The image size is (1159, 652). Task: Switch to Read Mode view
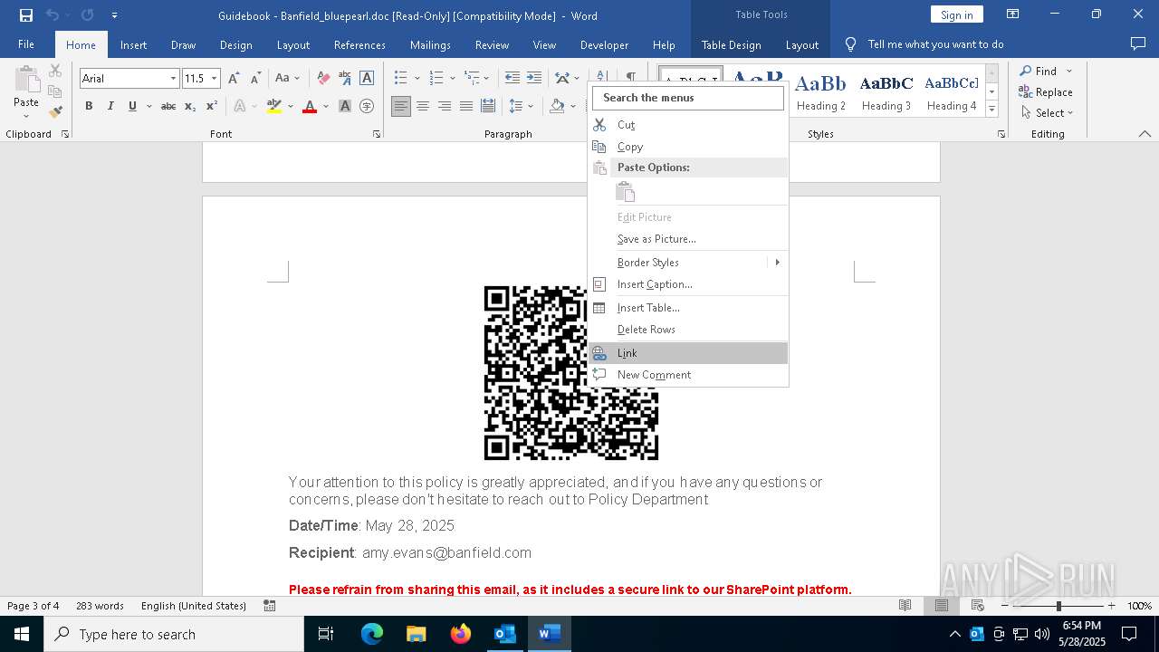pyautogui.click(x=905, y=606)
